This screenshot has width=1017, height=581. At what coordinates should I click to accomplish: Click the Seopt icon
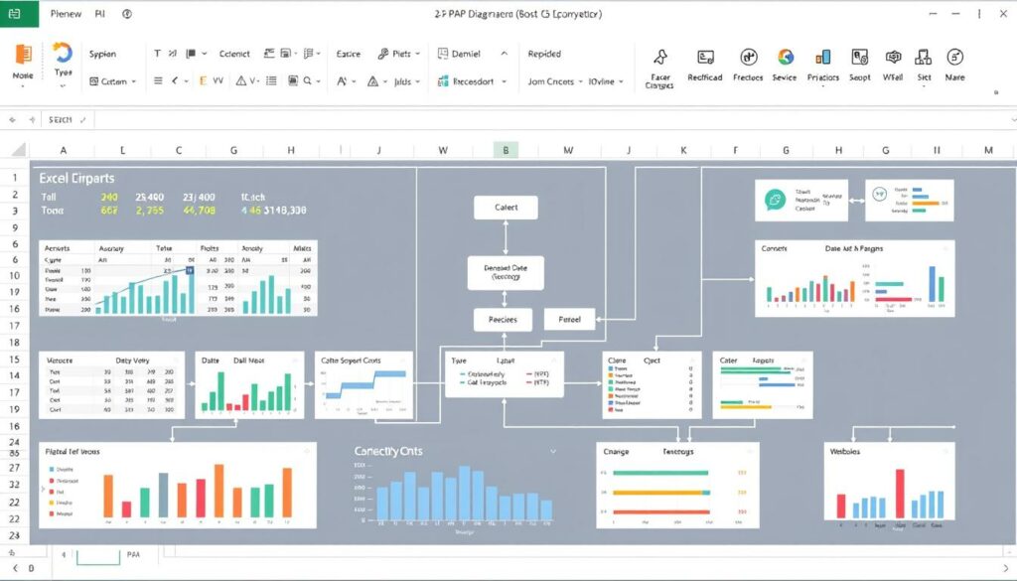pyautogui.click(x=860, y=57)
